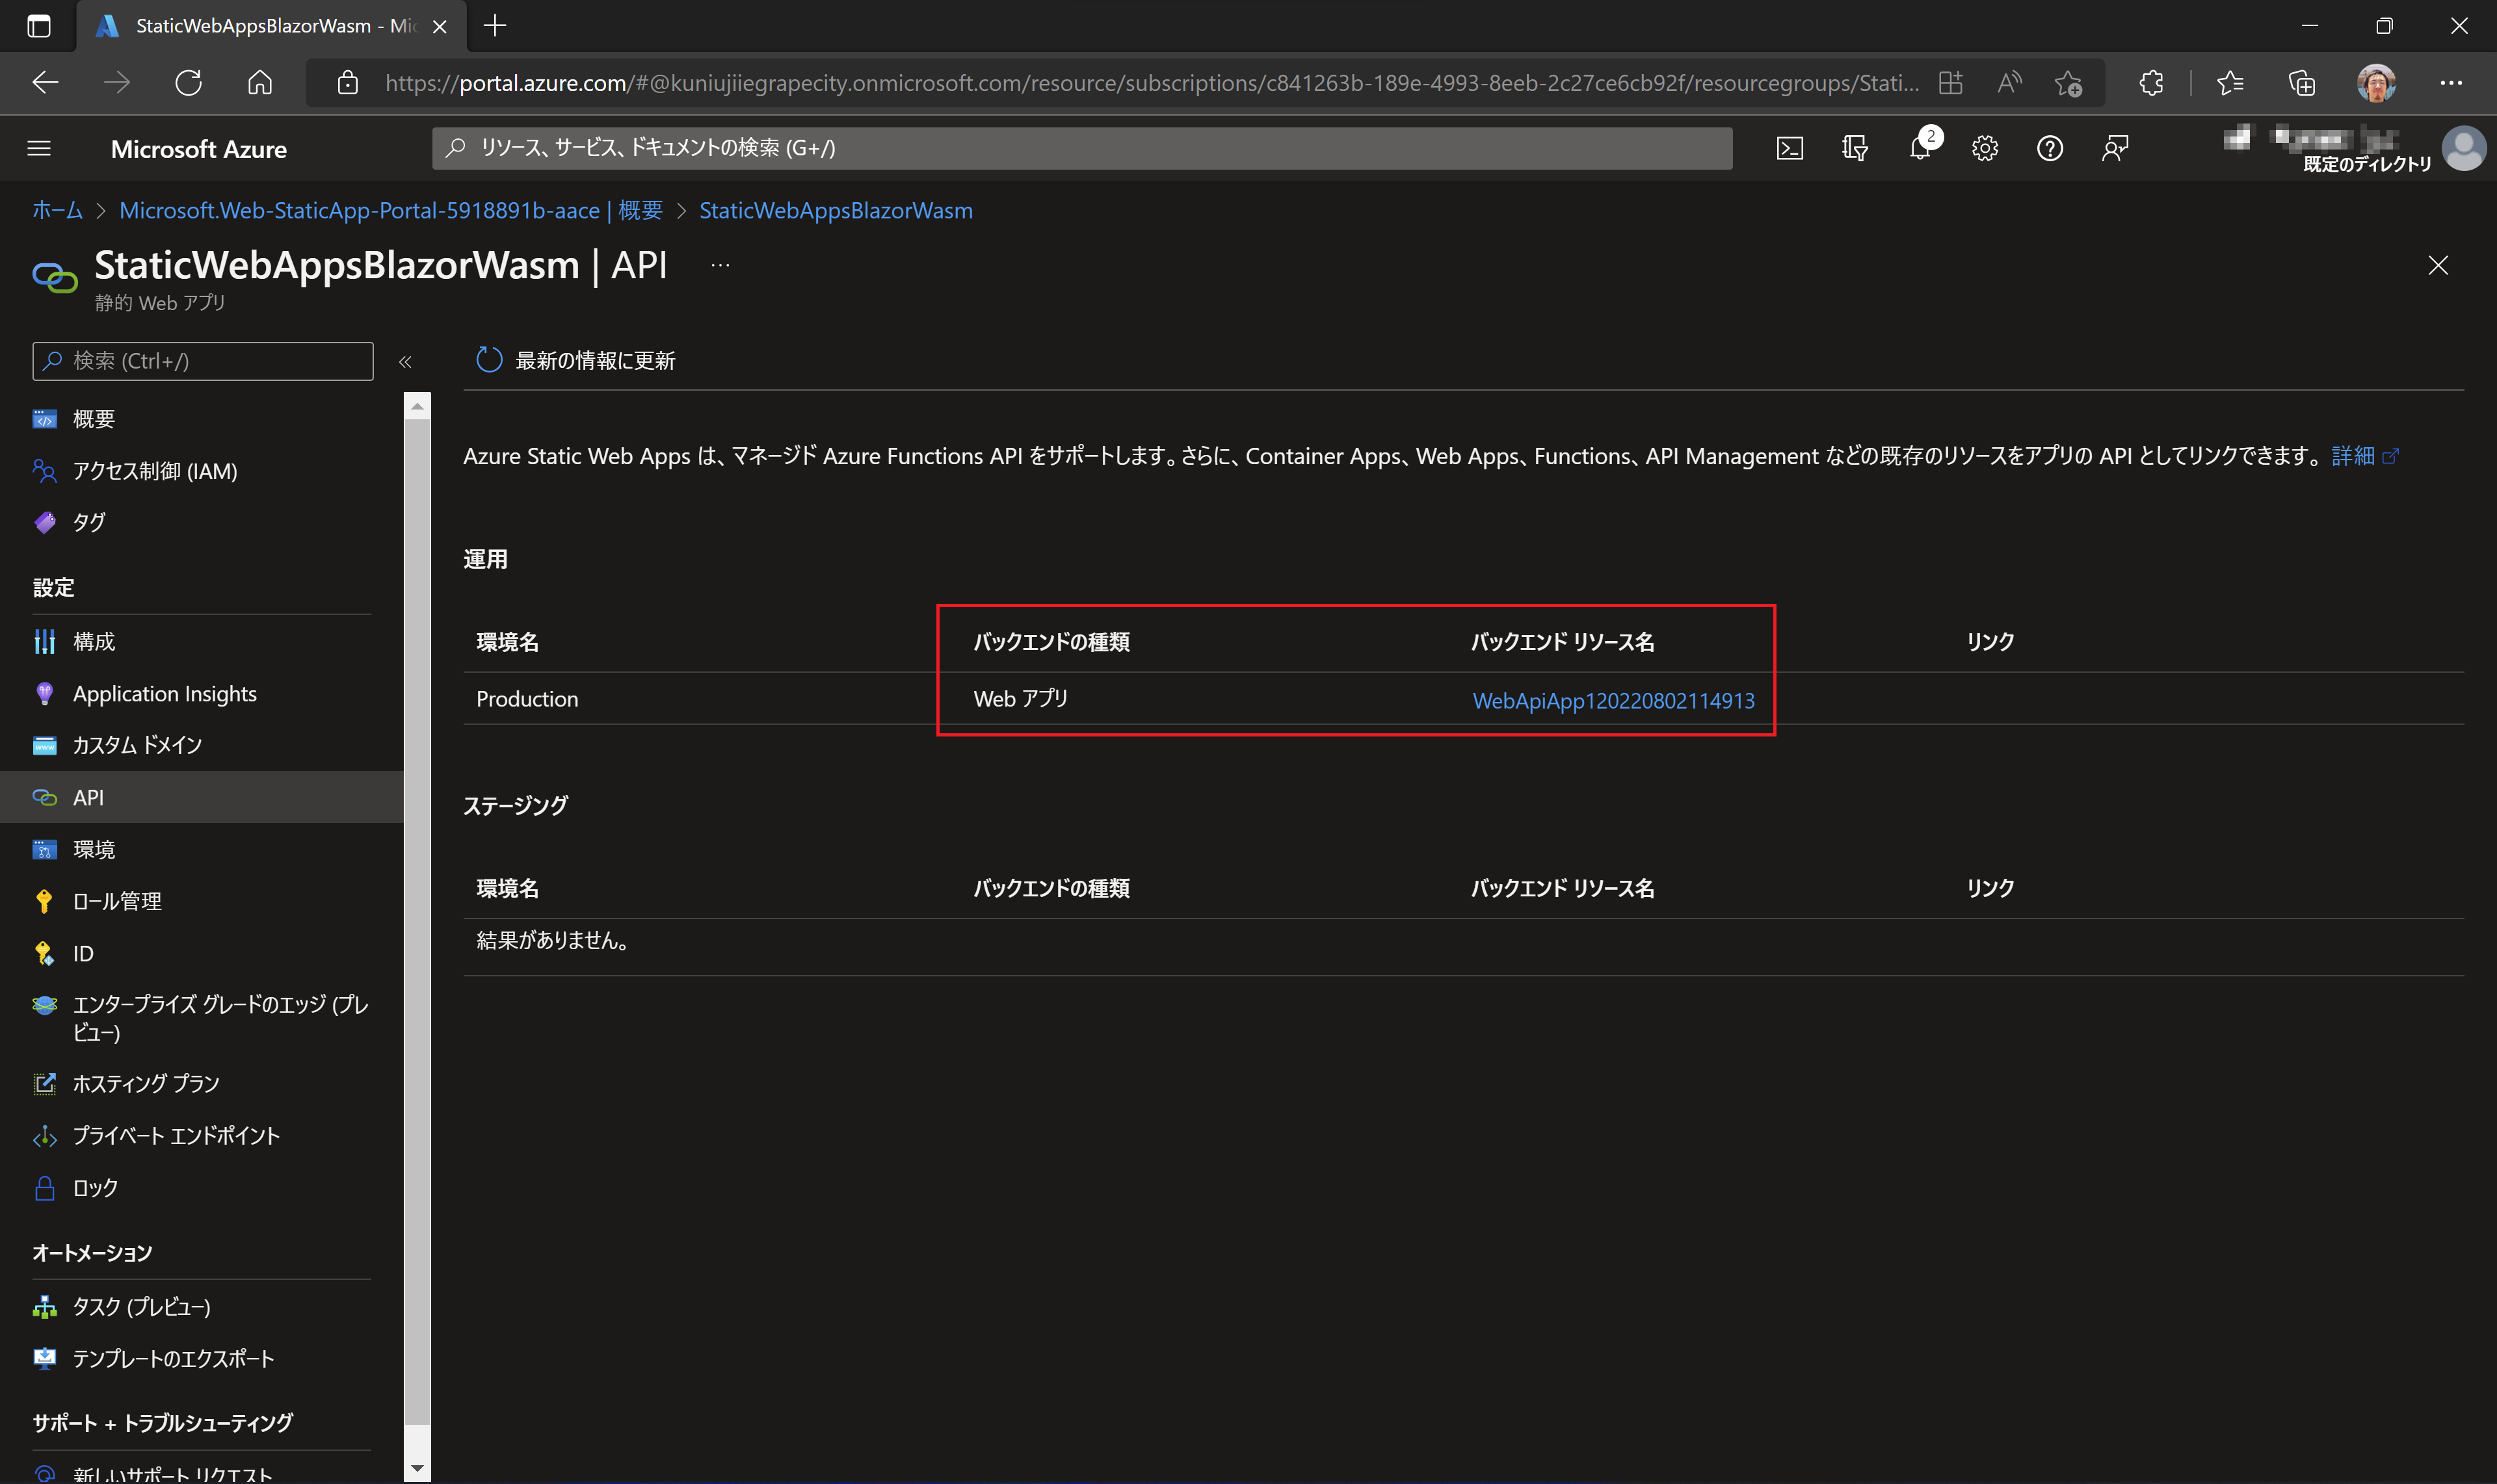Click the StaticWebAppsBlazorWasm breadcrumb link
Screen dimensions: 2497x1484
[x=836, y=210]
